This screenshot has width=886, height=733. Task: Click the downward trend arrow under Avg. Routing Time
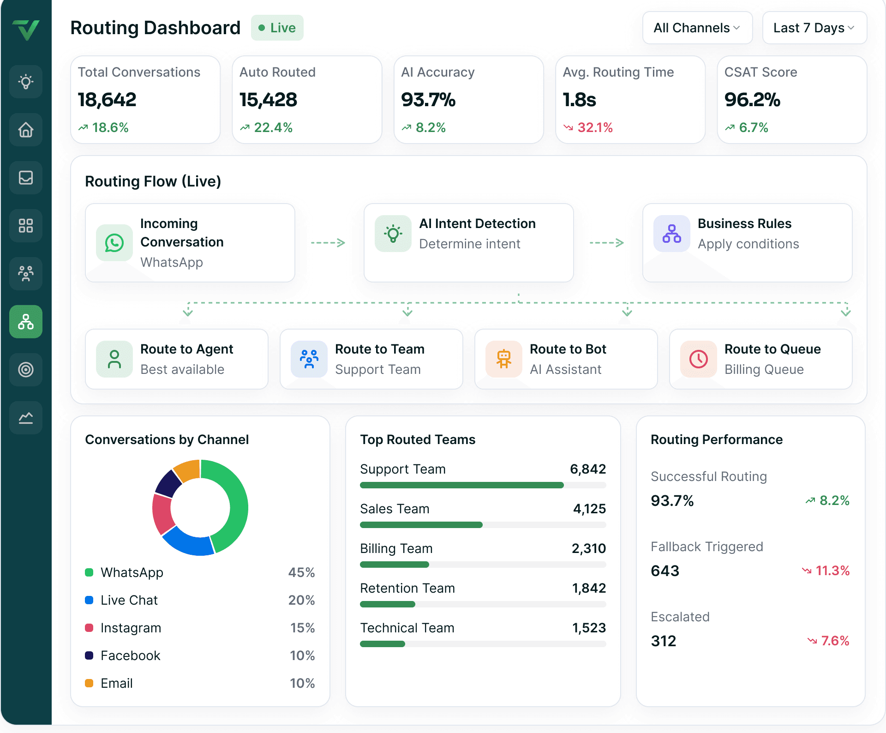tap(568, 127)
